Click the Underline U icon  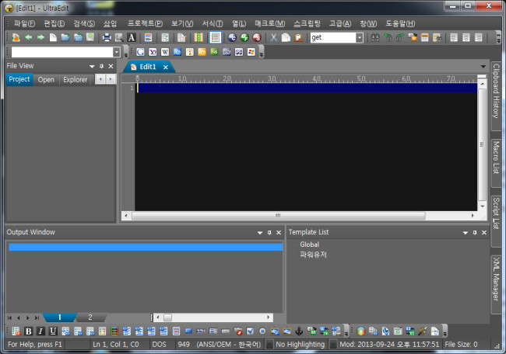click(53, 331)
